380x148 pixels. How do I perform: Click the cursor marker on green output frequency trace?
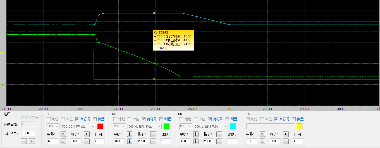pos(154,63)
